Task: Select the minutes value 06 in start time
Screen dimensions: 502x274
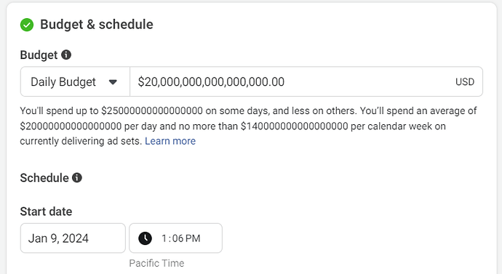Action: pyautogui.click(x=178, y=238)
